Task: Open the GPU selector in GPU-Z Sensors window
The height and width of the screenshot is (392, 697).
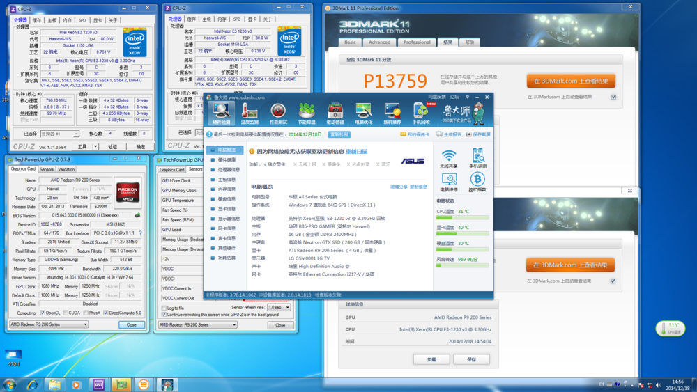Action: click(197, 325)
